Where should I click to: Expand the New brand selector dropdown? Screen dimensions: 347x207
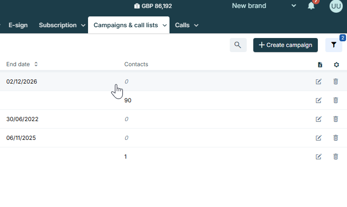[x=294, y=6]
